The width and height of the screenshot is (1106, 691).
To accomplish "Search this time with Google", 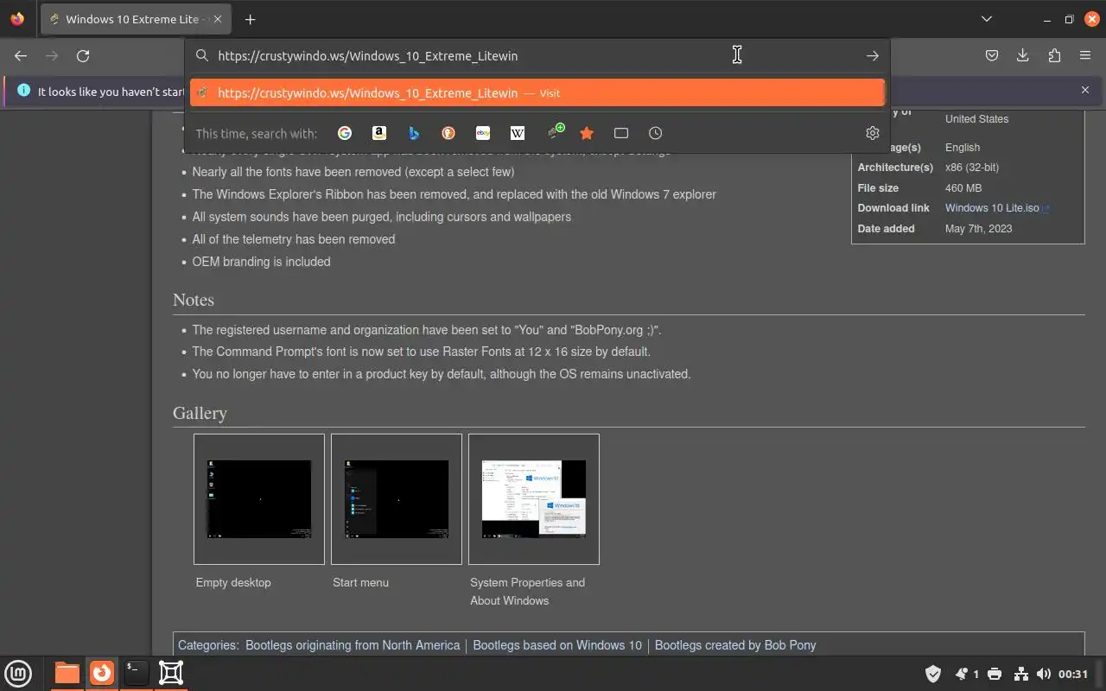I will point(345,133).
